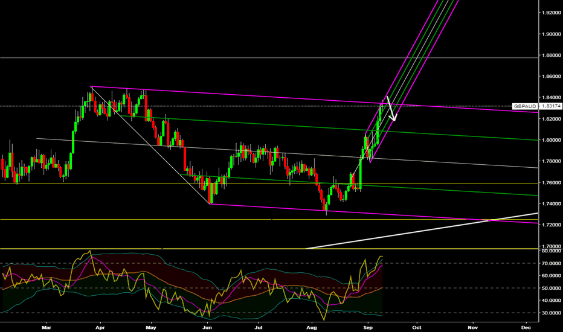Screen dimensions: 563x332
Task: Click the Oct label on time axis
Action: (x=416, y=328)
